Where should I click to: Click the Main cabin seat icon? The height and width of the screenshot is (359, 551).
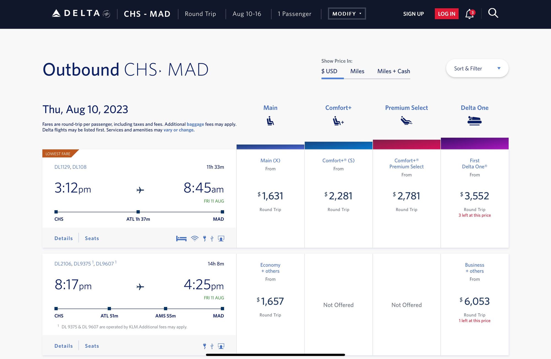pyautogui.click(x=270, y=121)
